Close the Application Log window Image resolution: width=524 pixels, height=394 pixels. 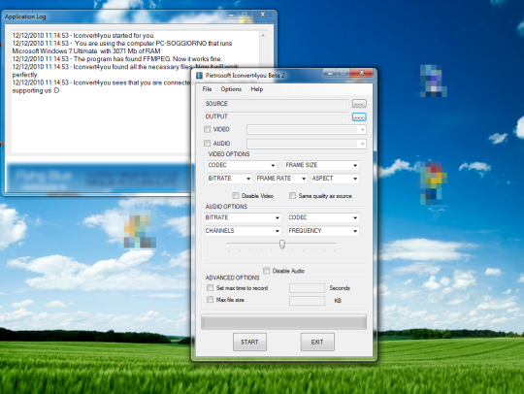pos(263,15)
